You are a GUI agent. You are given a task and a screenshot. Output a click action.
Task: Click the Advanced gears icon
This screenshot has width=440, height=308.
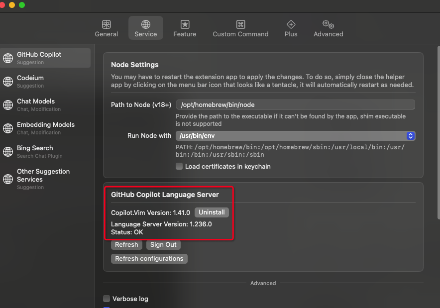pyautogui.click(x=328, y=24)
